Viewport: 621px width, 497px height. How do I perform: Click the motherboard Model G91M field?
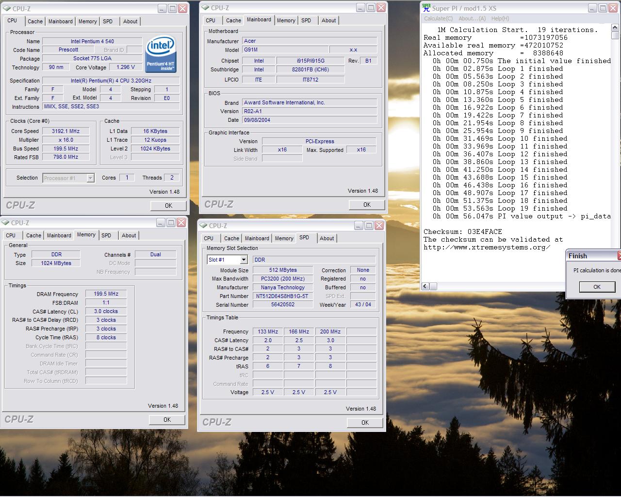(x=285, y=50)
